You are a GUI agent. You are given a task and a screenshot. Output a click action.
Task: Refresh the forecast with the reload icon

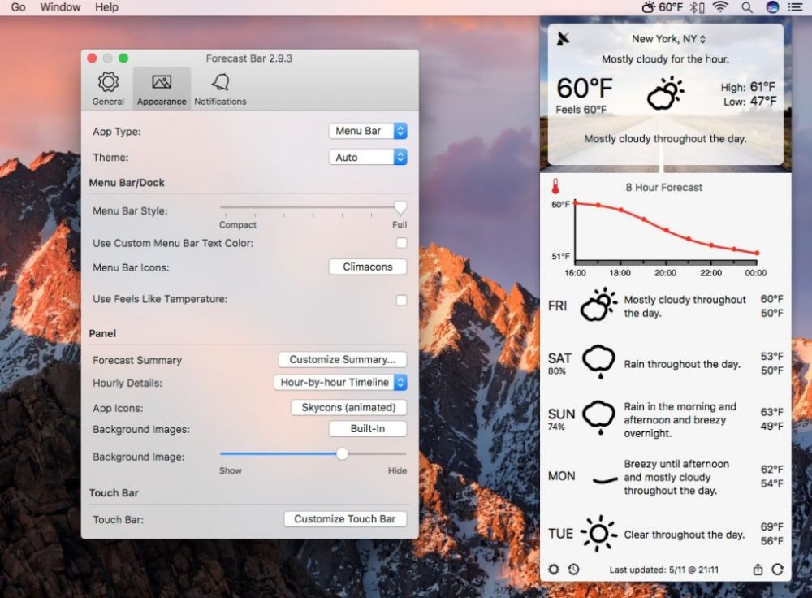tap(777, 570)
